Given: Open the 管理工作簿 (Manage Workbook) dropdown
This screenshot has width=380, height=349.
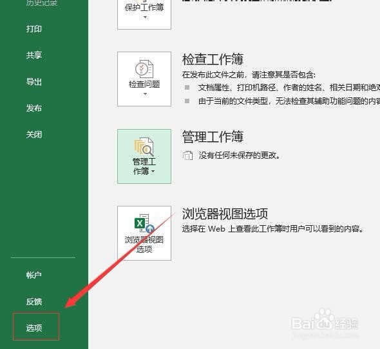Looking at the screenshot, I should point(144,156).
